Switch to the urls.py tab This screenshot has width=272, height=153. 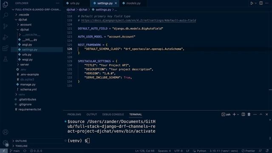(x=75, y=3)
